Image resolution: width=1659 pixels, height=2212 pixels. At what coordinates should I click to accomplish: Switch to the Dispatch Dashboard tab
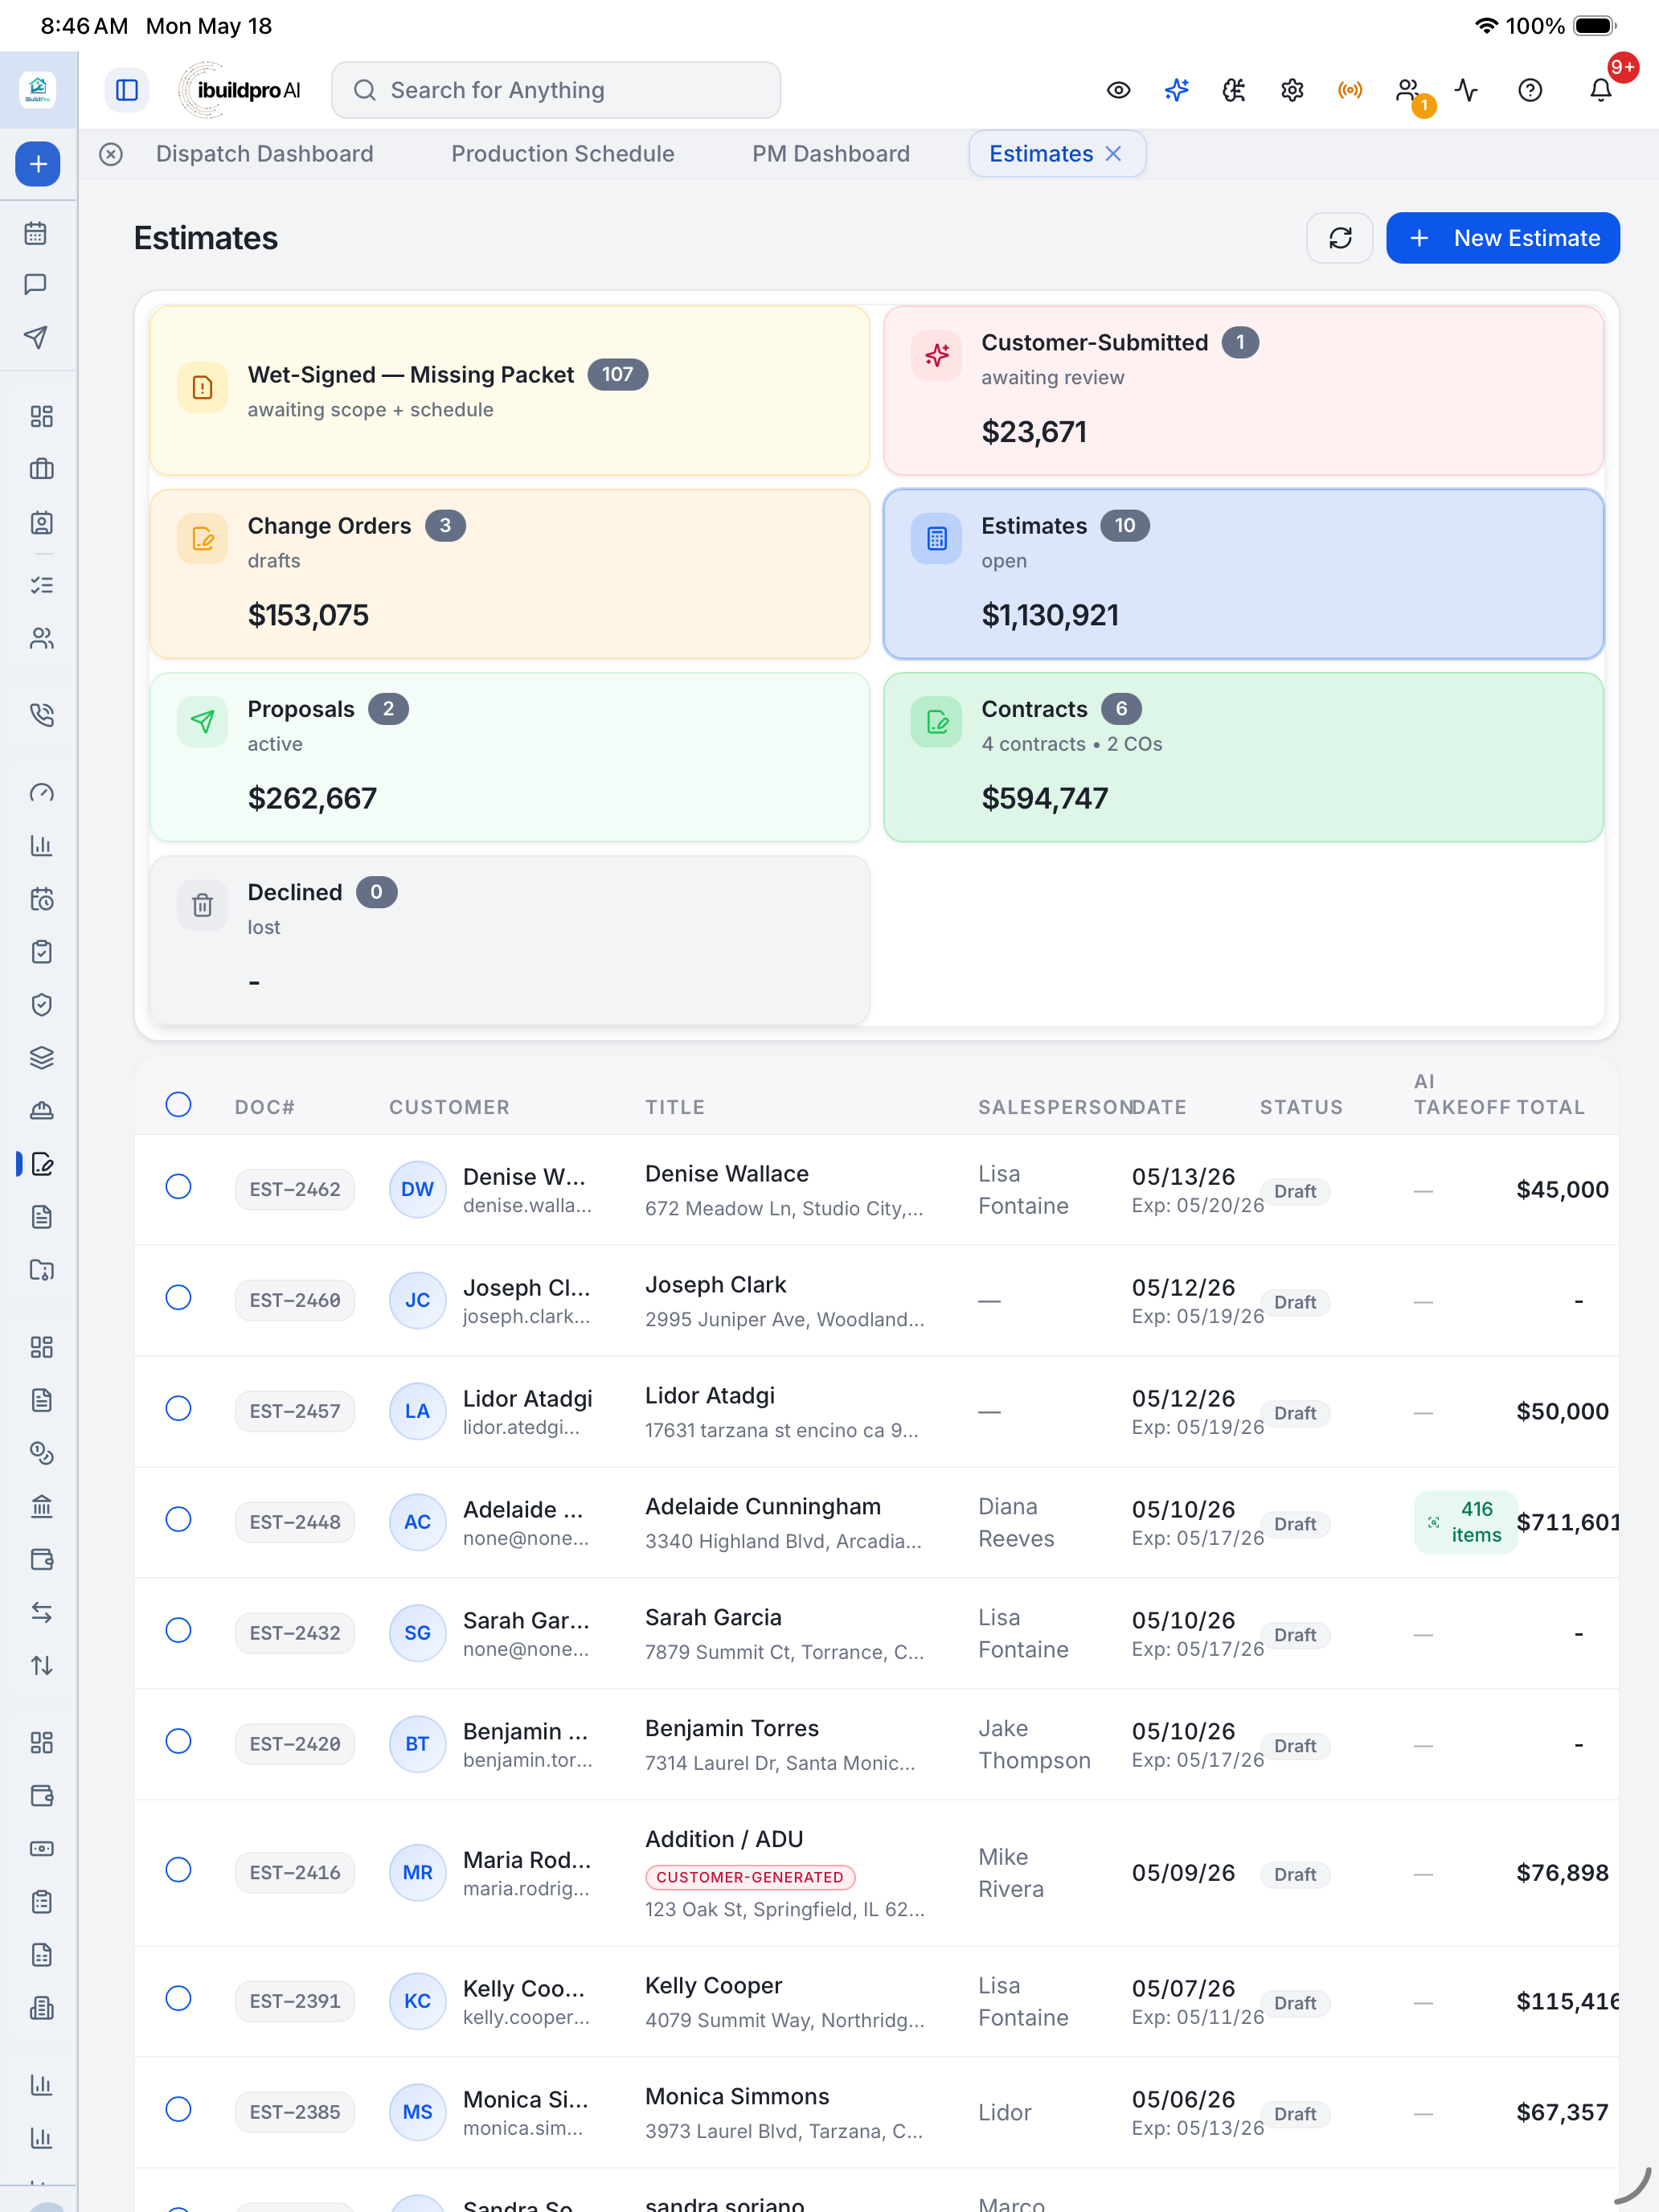tap(264, 154)
